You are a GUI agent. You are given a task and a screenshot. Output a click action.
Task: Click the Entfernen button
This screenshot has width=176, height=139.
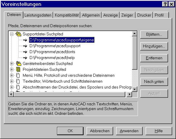(154, 58)
